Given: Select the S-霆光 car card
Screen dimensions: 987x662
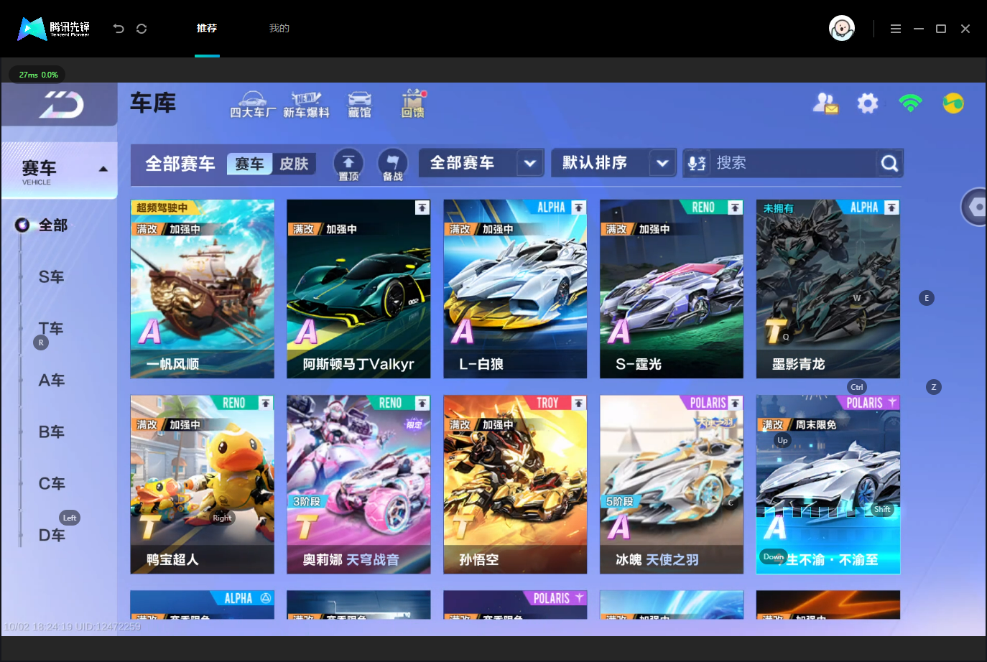Looking at the screenshot, I should 672,289.
